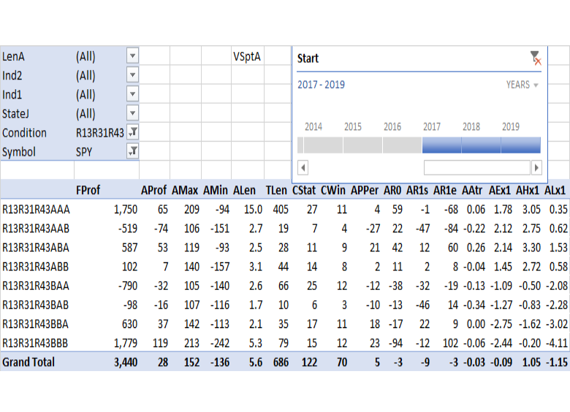Image resolution: width=570 pixels, height=412 pixels.
Task: Select row label R13R31R43BBB
Action: click(35, 343)
